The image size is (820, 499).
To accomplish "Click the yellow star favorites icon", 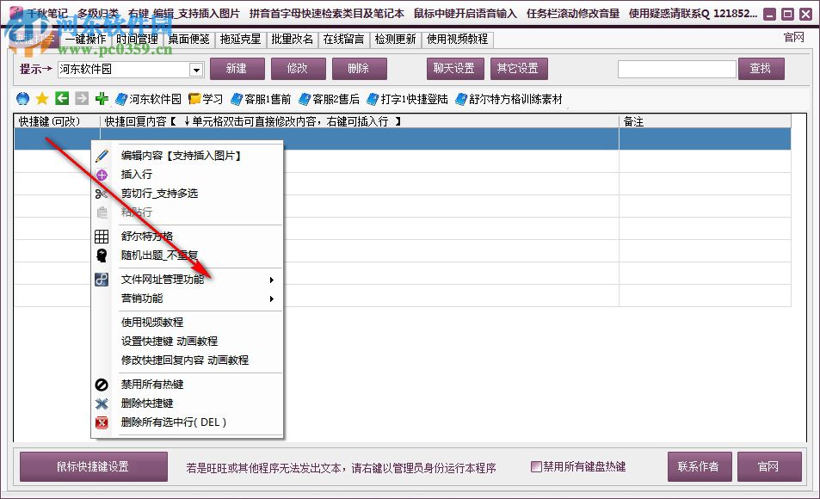I will click(x=42, y=98).
